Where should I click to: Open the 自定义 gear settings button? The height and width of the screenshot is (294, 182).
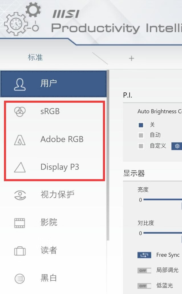tap(177, 146)
